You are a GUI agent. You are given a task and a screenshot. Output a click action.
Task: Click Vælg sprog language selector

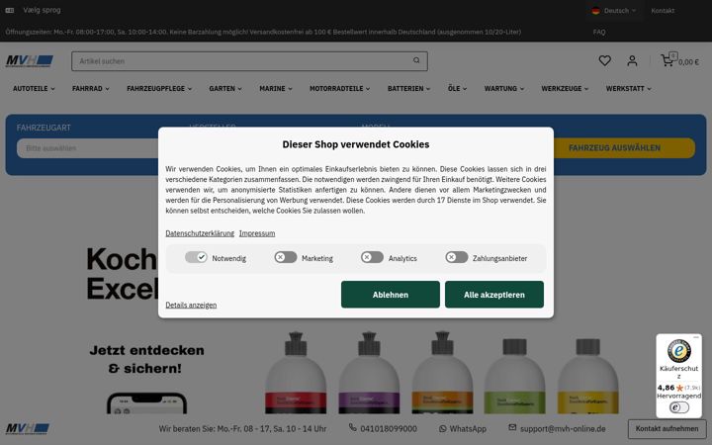coord(42,10)
